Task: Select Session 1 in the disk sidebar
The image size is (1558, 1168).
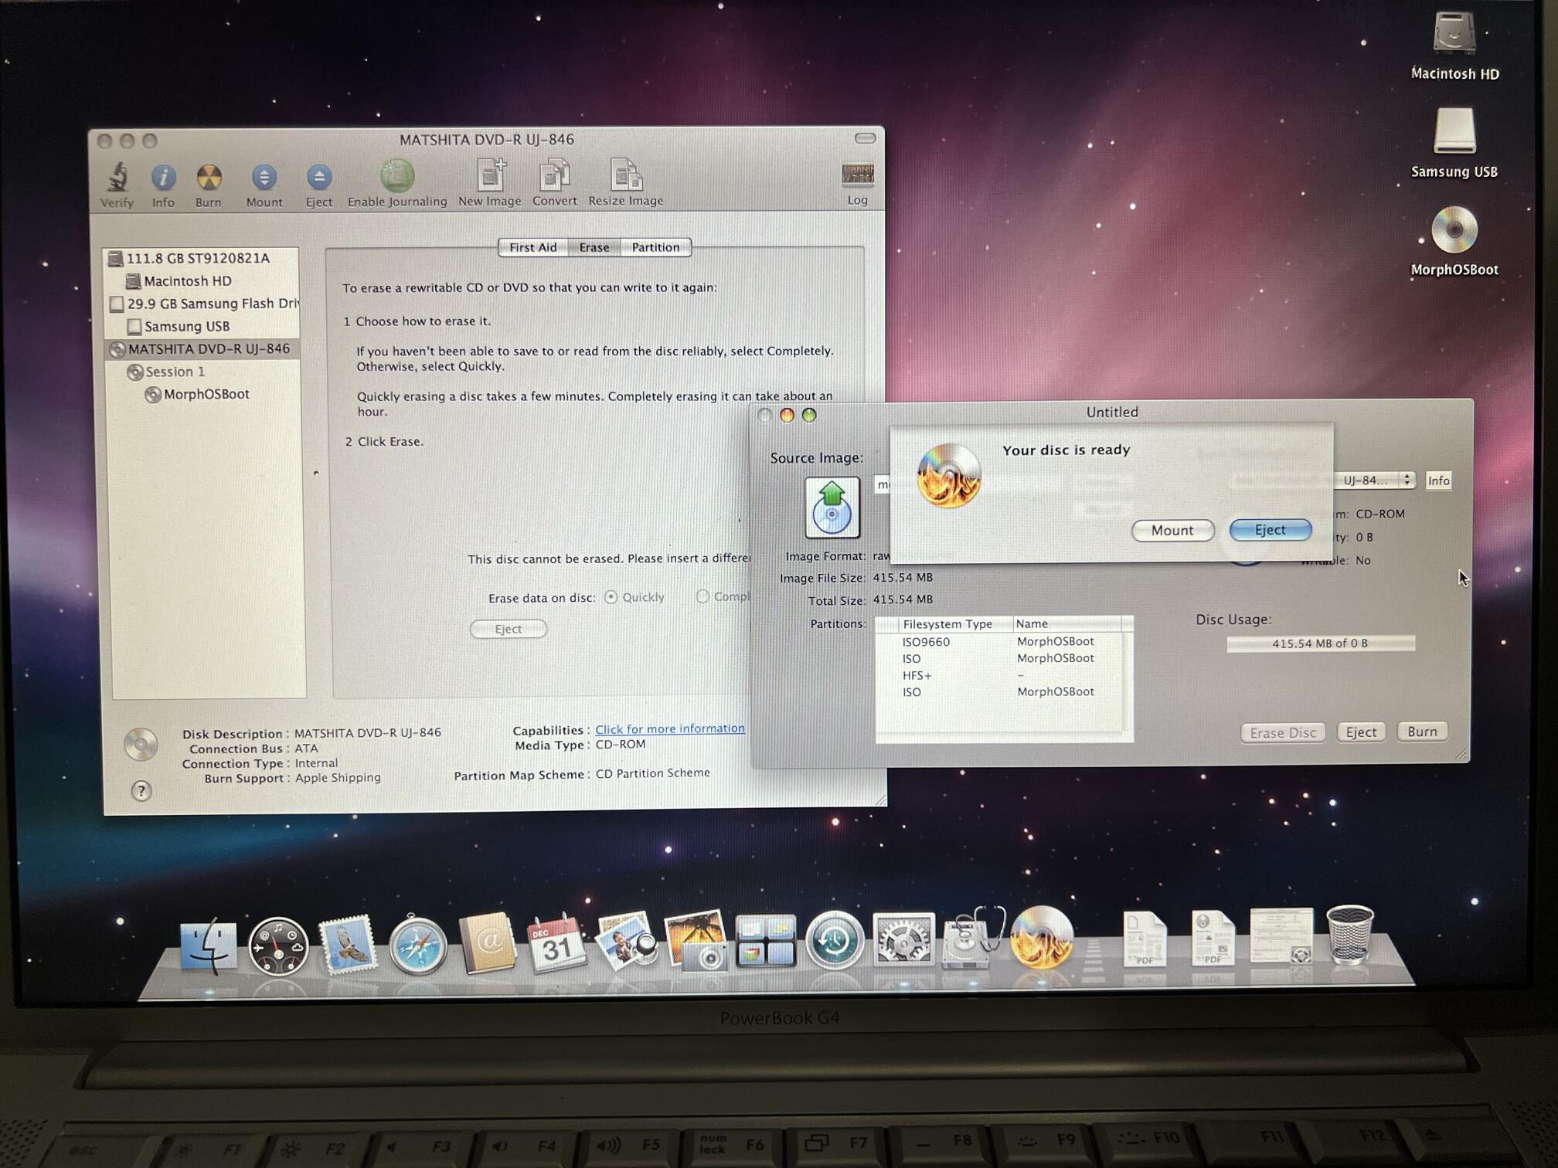Action: coord(175,372)
